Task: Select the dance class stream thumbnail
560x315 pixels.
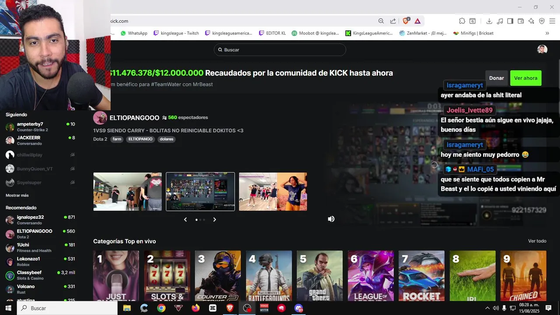Action: tap(273, 192)
